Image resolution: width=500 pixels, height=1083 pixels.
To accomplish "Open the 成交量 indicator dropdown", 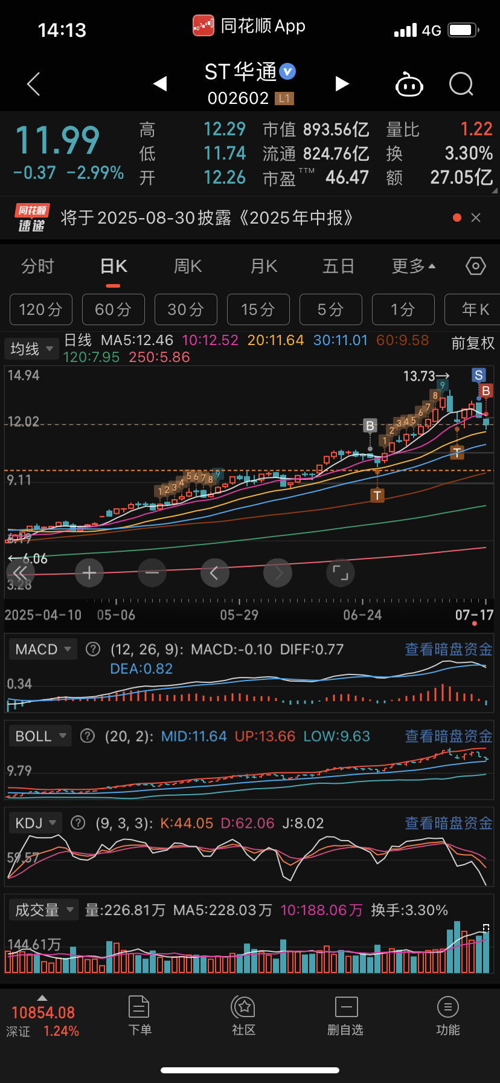I will [x=43, y=910].
